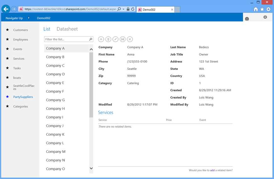Open the address bar dropdown arrow

pos(123,9)
